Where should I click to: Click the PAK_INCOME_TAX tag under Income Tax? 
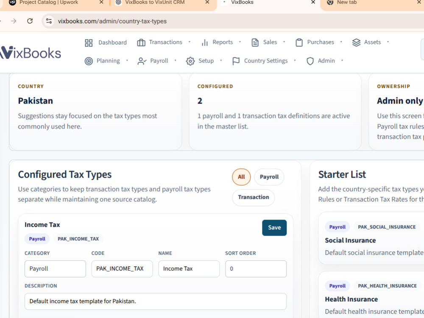[78, 239]
